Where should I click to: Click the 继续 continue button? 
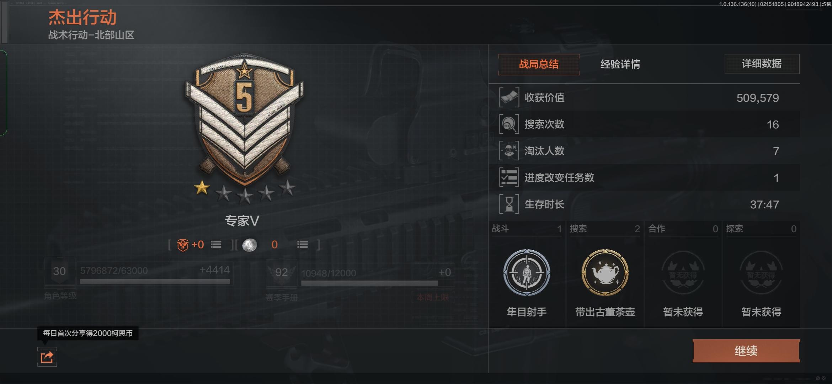746,351
